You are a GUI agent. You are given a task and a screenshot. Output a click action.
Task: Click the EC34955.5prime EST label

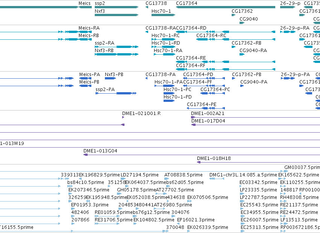(x=259, y=212)
